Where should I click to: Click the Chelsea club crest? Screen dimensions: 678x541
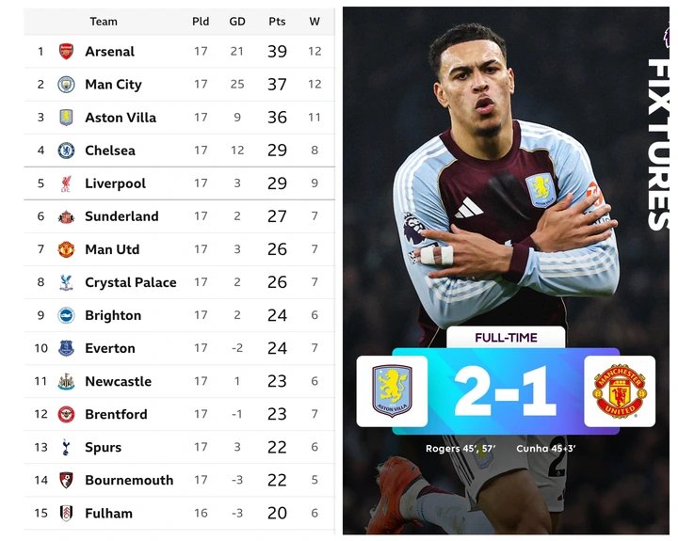click(x=66, y=151)
